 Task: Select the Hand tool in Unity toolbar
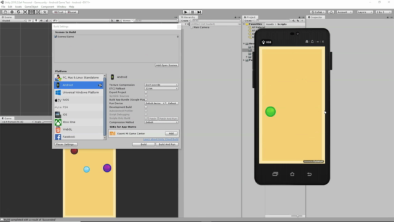tap(5, 12)
